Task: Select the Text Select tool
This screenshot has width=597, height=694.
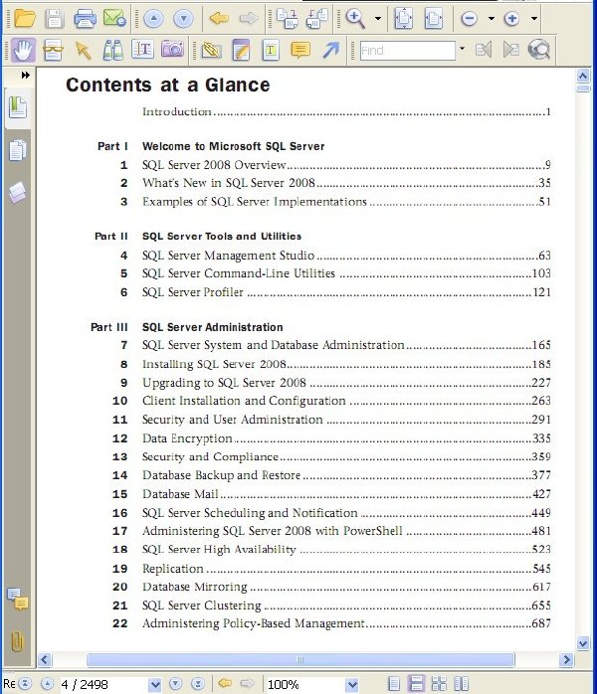Action: (142, 50)
